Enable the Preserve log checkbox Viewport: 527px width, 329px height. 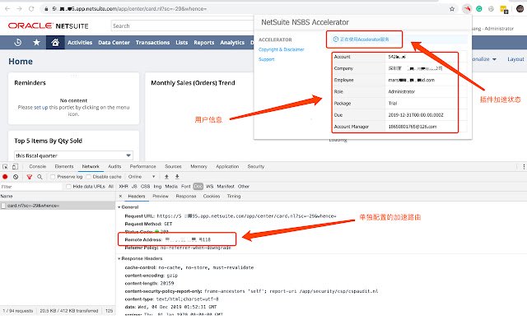pyautogui.click(x=53, y=177)
